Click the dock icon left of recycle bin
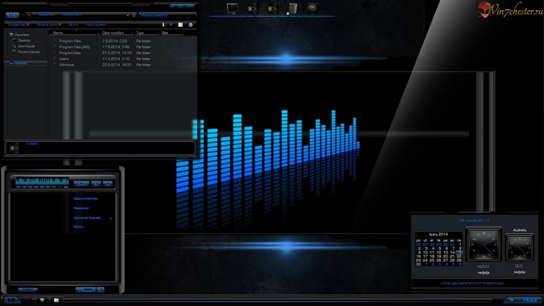The width and height of the screenshot is (544, 306). coord(272,8)
